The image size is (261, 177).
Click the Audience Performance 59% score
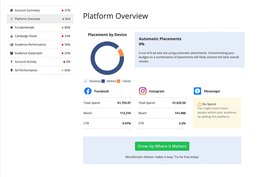coord(68,45)
